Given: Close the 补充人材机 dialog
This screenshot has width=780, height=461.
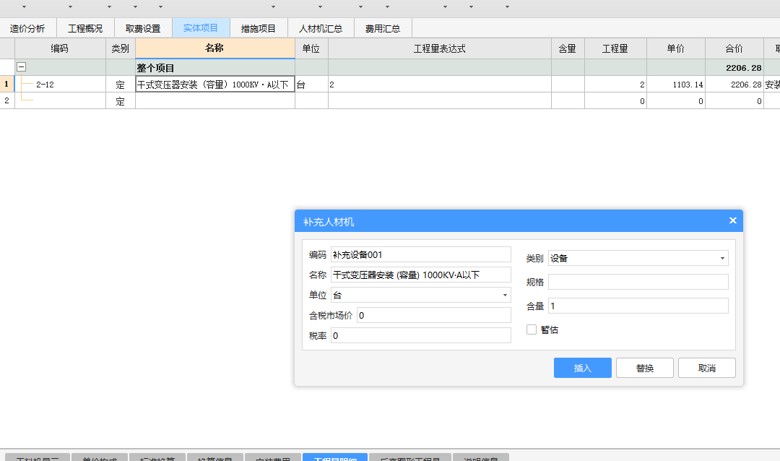Looking at the screenshot, I should tap(733, 220).
